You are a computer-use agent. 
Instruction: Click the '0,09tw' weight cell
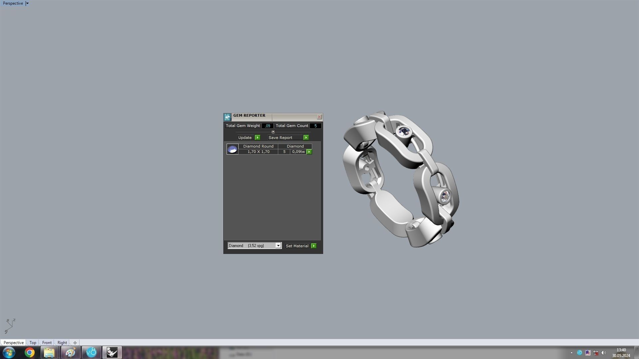pyautogui.click(x=298, y=152)
